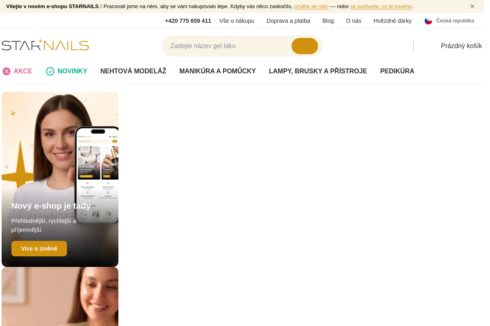Click the pink percent AKCE icon
The height and width of the screenshot is (326, 490).
coord(7,71)
